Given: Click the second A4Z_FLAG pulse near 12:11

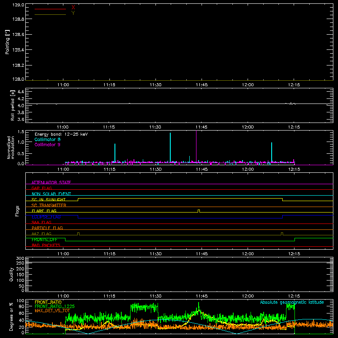Looking at the screenshot, I should tap(282, 234).
